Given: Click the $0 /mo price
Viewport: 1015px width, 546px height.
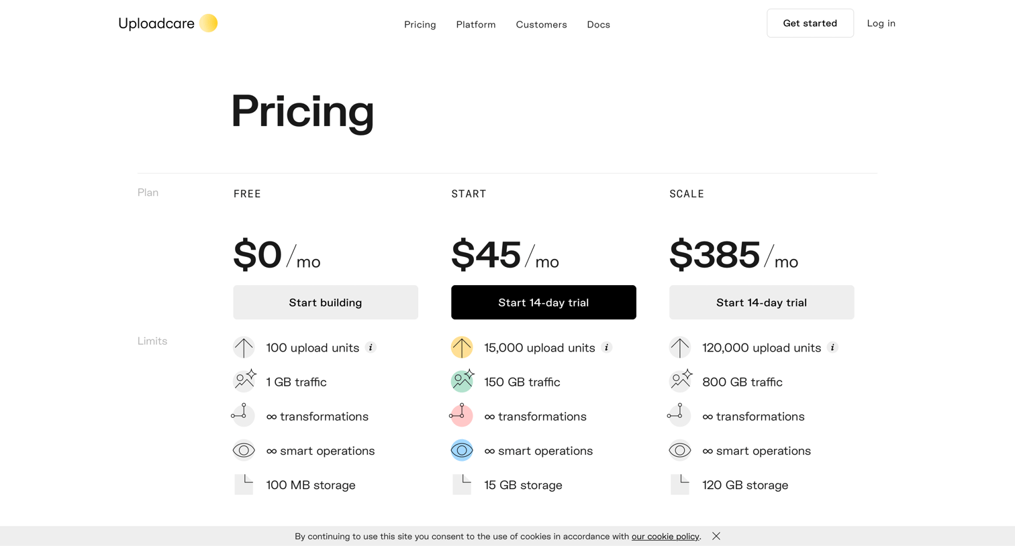Looking at the screenshot, I should coord(277,255).
